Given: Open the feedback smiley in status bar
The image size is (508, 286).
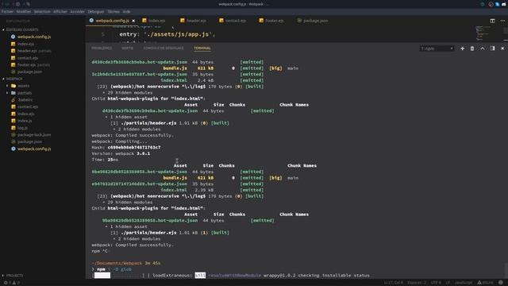Looking at the screenshot, I should [x=501, y=283].
